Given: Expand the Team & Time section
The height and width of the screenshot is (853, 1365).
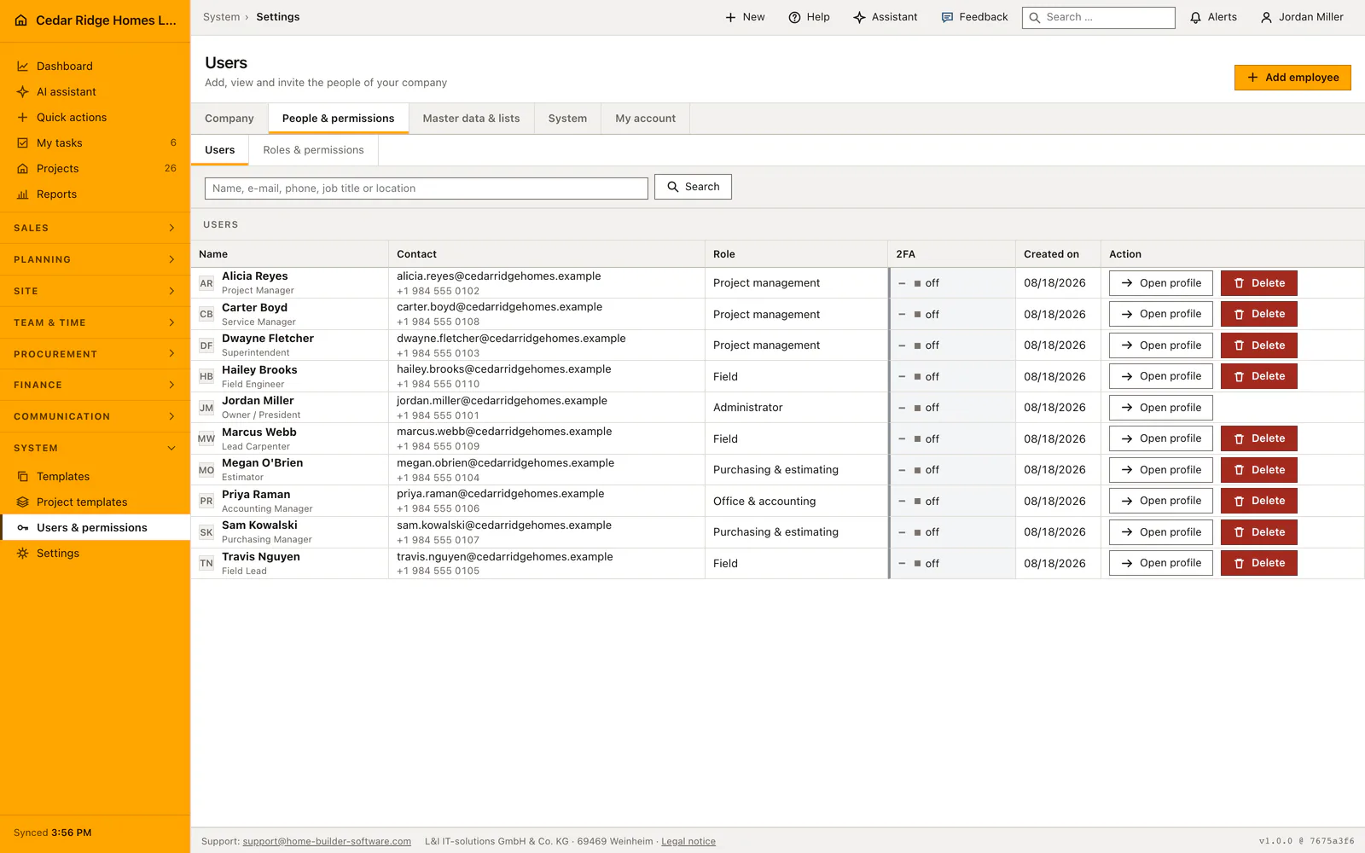Looking at the screenshot, I should coord(95,322).
